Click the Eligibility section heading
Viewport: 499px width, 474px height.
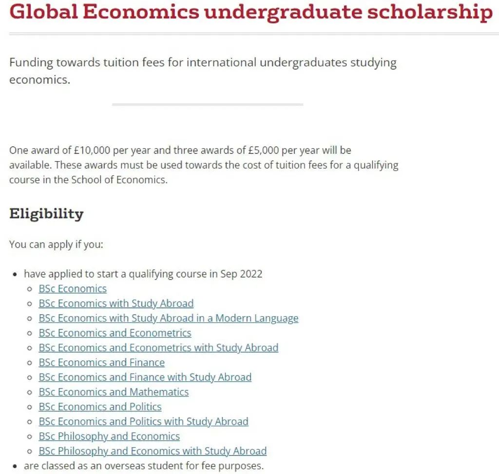click(46, 214)
